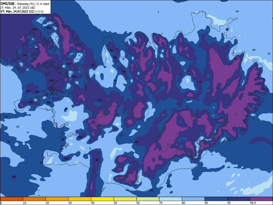Screen dimensions: 273x205
Task: Select the pale yellow 50–60 legend swatch
Action: pos(125,199)
